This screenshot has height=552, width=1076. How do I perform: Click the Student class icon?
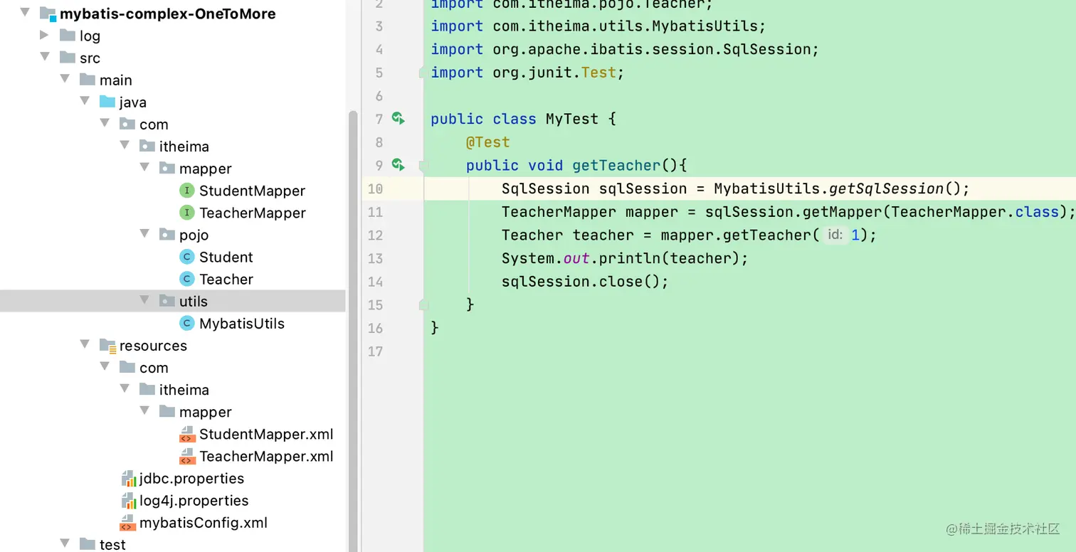186,257
